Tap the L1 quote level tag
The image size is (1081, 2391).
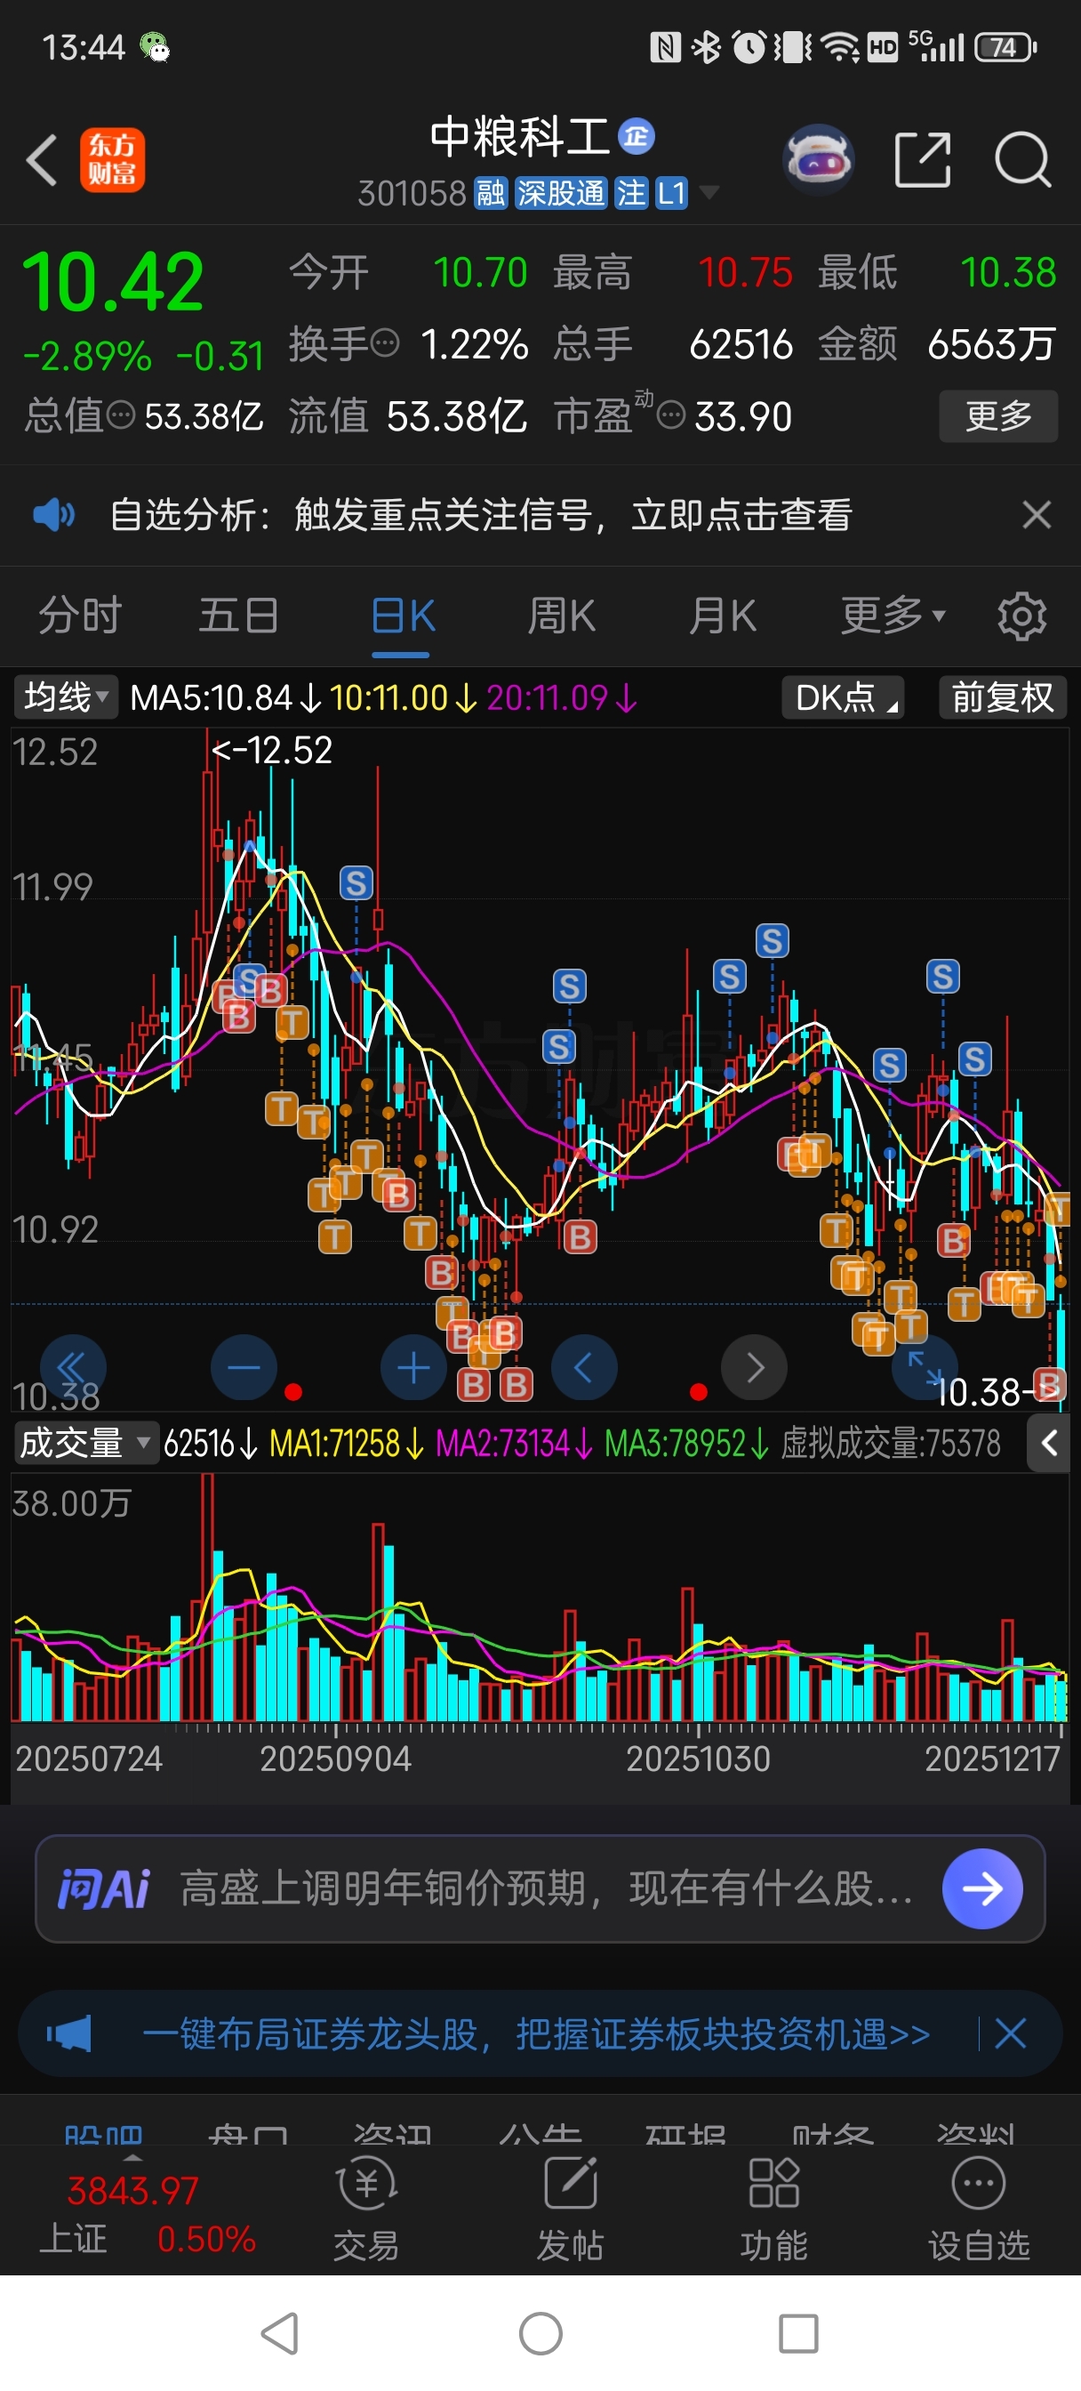point(672,193)
